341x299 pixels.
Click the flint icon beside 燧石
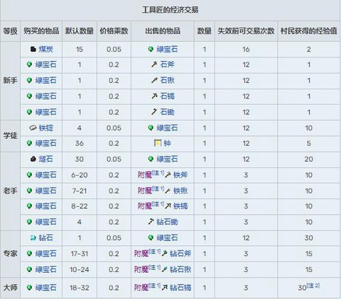[x=33, y=159]
